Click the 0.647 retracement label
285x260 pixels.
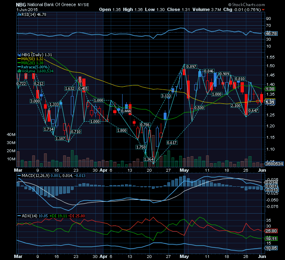[253, 110]
